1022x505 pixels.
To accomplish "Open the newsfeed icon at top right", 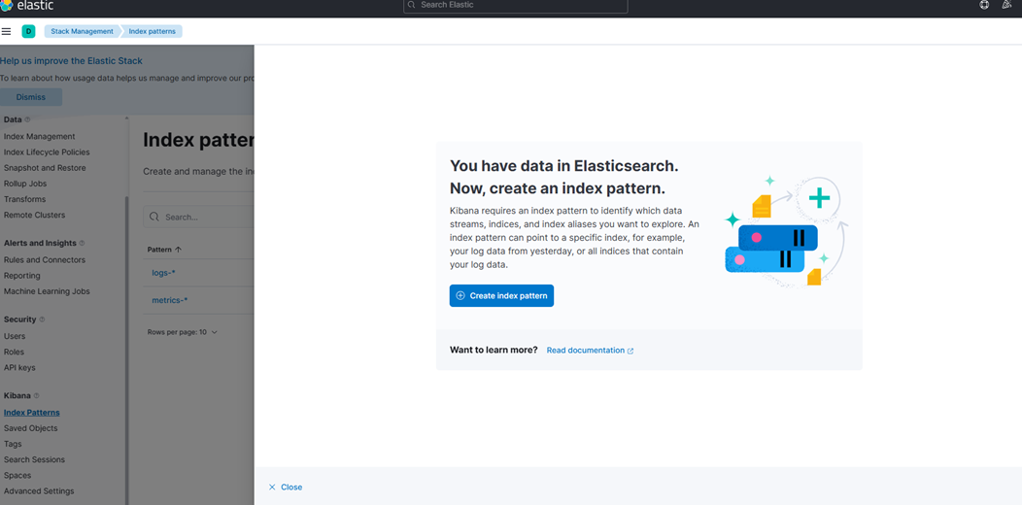I will pos(1007,5).
